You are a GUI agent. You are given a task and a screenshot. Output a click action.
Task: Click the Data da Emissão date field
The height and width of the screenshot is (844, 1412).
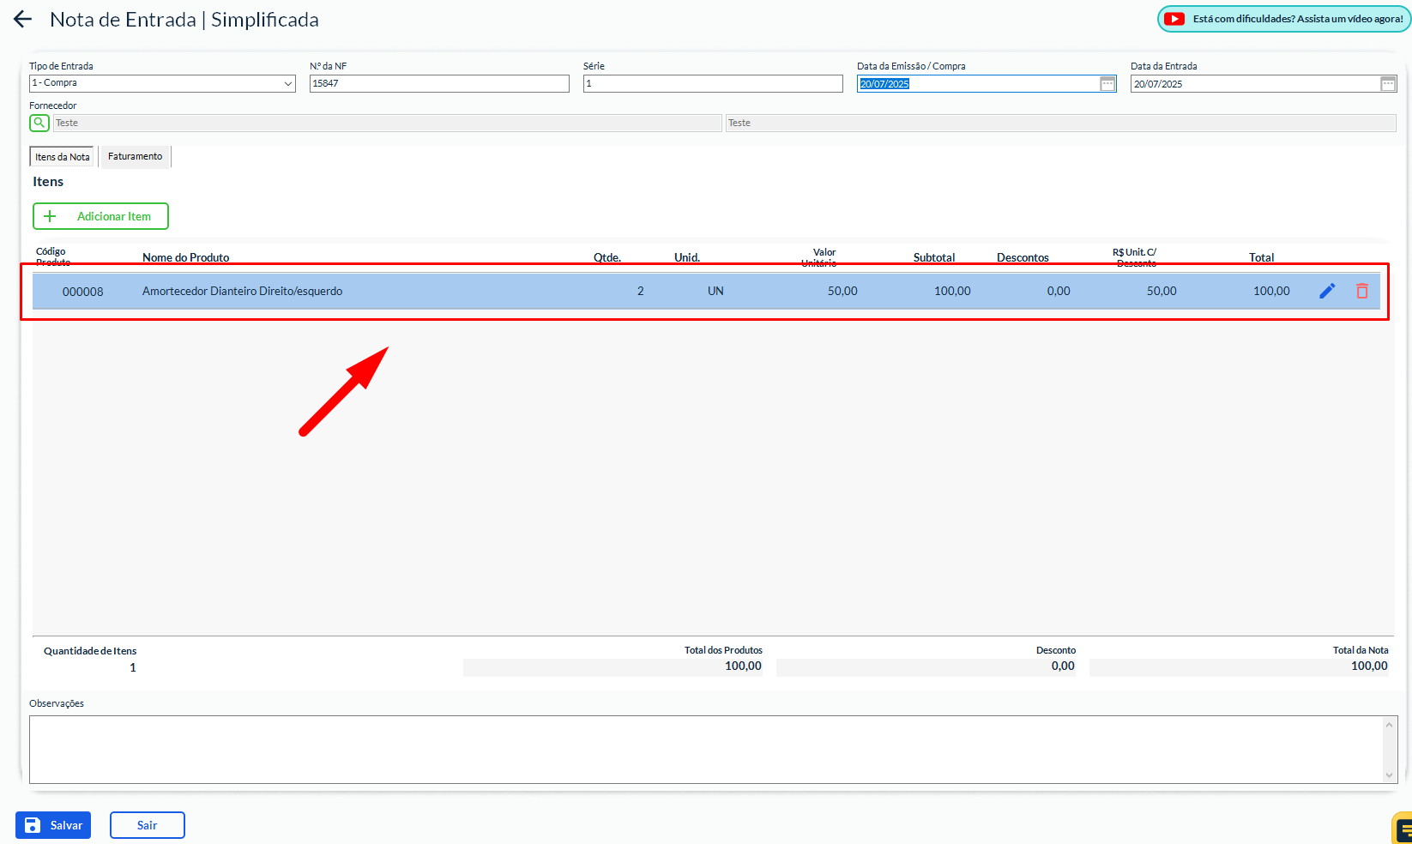click(976, 84)
